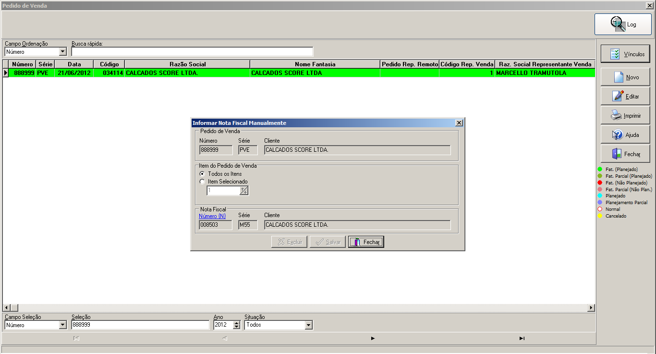Select the Item Selecionado radio option
The image size is (656, 354).
click(202, 182)
